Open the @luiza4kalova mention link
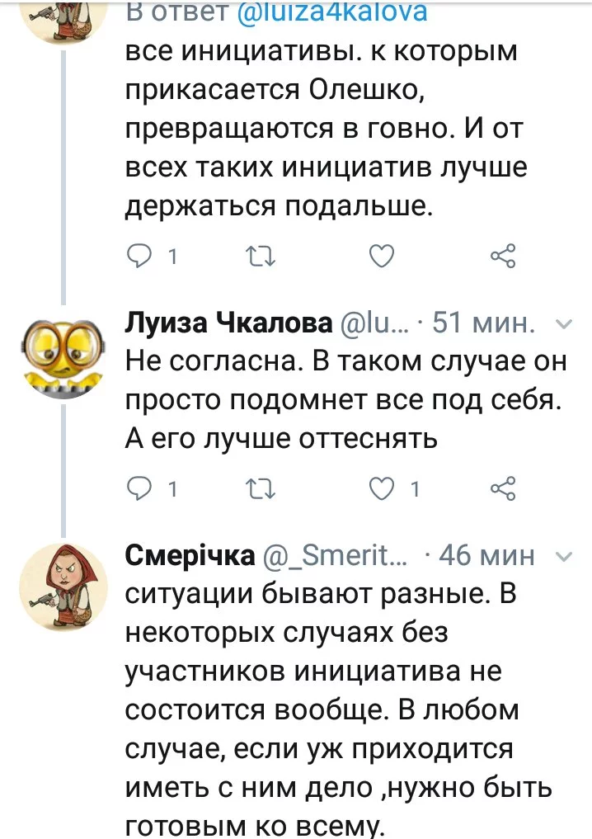The height and width of the screenshot is (839, 592). 331,12
